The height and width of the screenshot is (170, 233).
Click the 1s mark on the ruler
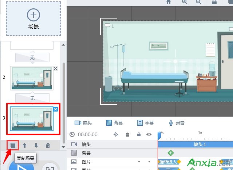[x=200, y=133]
